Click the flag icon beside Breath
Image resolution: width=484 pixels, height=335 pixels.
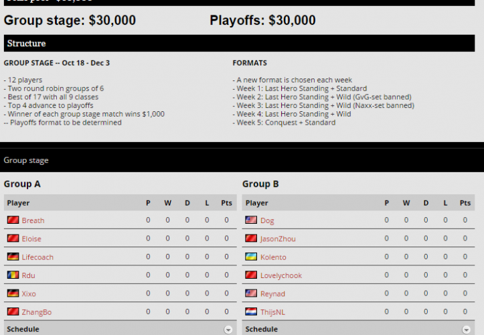(x=13, y=220)
